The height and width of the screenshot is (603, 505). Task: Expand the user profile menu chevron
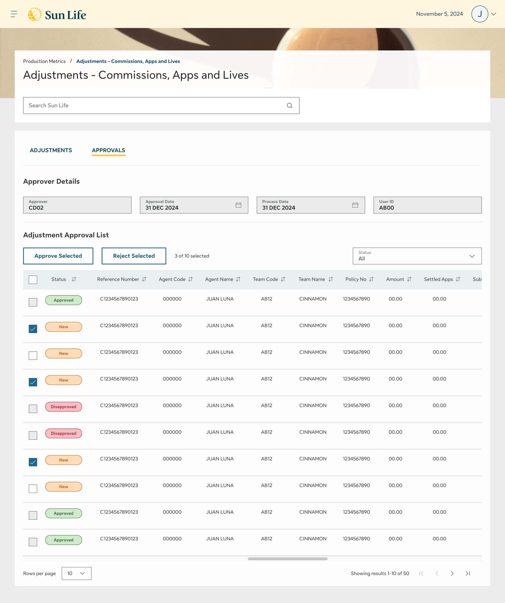coord(494,14)
